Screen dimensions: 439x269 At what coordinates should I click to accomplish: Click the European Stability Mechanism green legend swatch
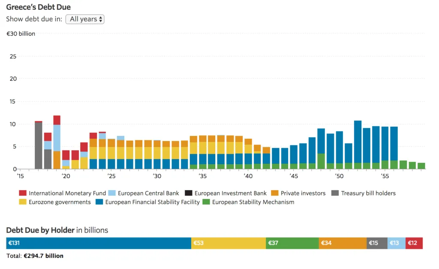pos(206,202)
